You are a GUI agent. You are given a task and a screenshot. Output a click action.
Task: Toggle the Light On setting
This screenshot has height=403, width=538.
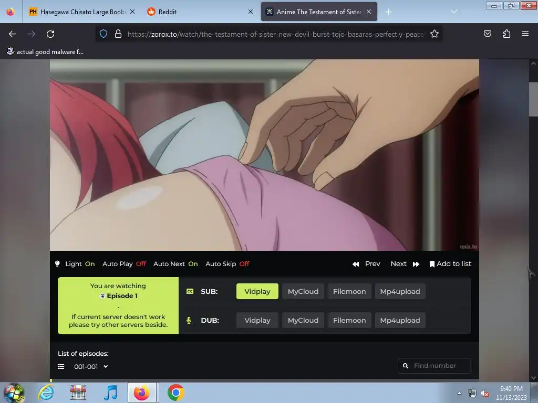[75, 264]
